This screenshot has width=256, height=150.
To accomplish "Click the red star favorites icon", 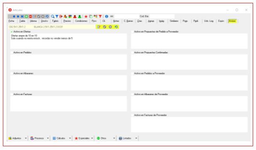I will click(86, 17).
